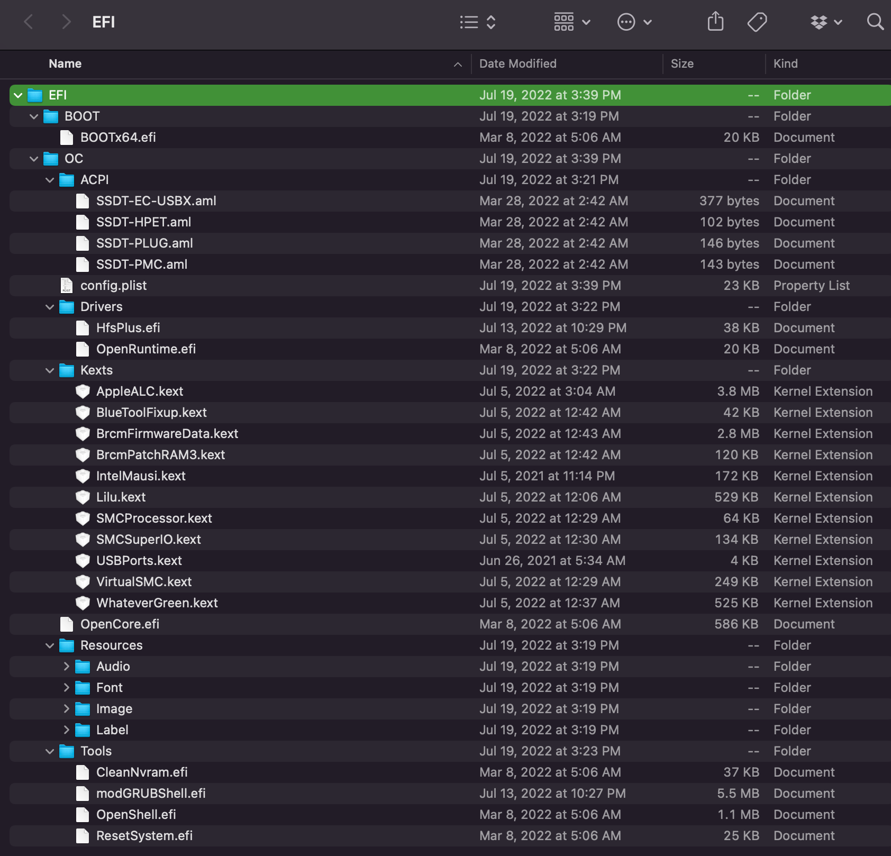
Task: Click the 'Jul 5, 2021 at 11:14 PM' date
Action: (x=547, y=476)
